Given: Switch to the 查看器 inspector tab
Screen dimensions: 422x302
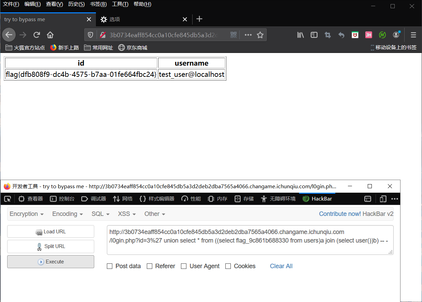Looking at the screenshot, I should point(31,199).
